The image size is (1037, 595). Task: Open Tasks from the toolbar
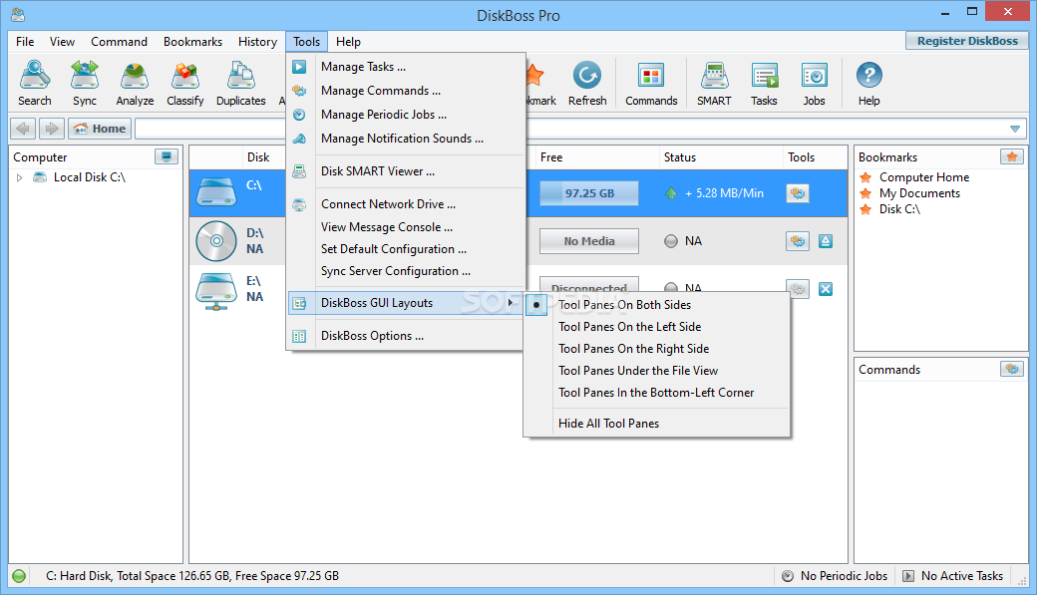point(764,83)
